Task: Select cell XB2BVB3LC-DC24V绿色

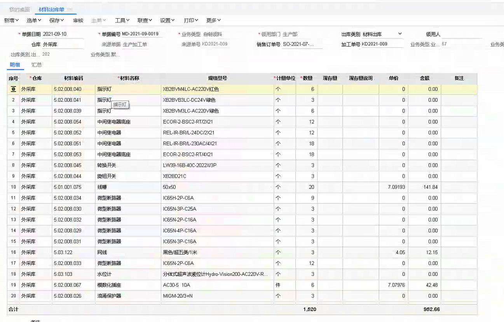Action: [217, 100]
